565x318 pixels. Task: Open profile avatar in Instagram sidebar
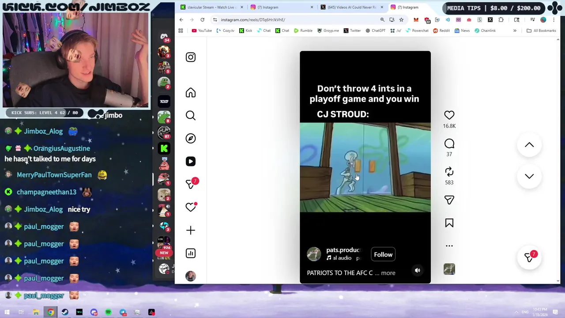[191, 276]
